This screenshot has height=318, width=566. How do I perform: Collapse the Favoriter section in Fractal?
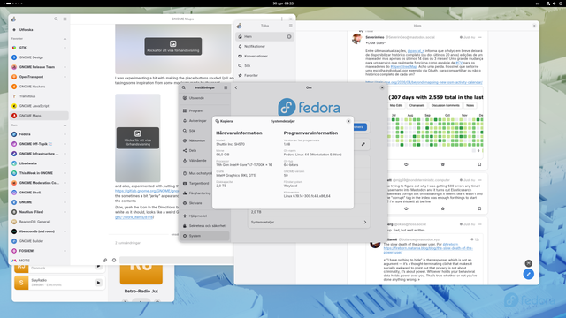[65, 39]
